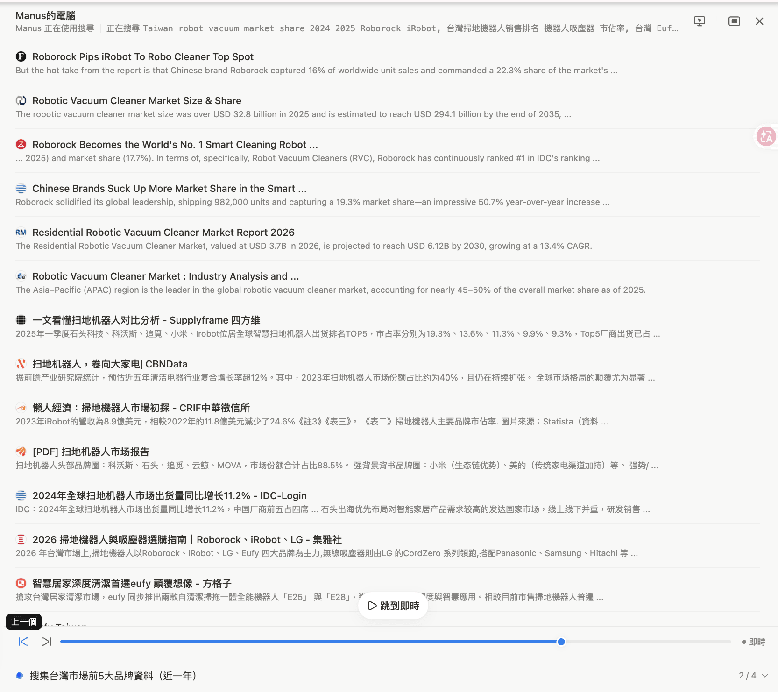
Task: Open Residential Robotic Vacuum Cleaner Market Report 2026
Action: (x=163, y=233)
